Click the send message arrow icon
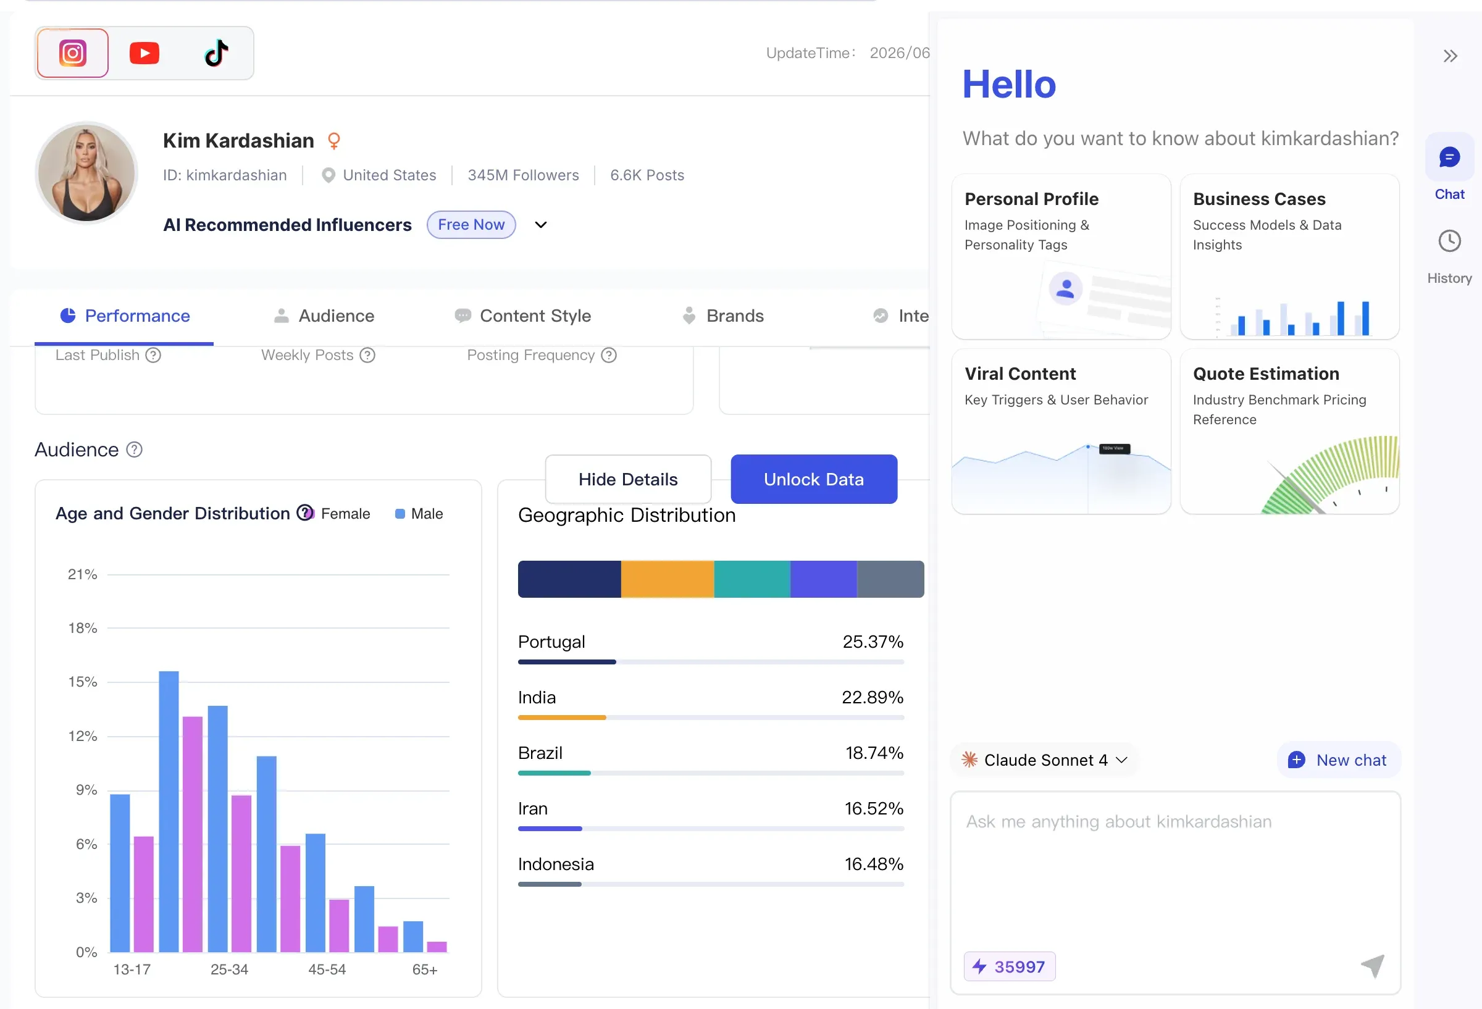The width and height of the screenshot is (1482, 1009). 1372,966
